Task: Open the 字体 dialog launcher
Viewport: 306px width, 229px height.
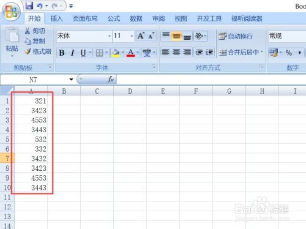Action: [x=154, y=66]
